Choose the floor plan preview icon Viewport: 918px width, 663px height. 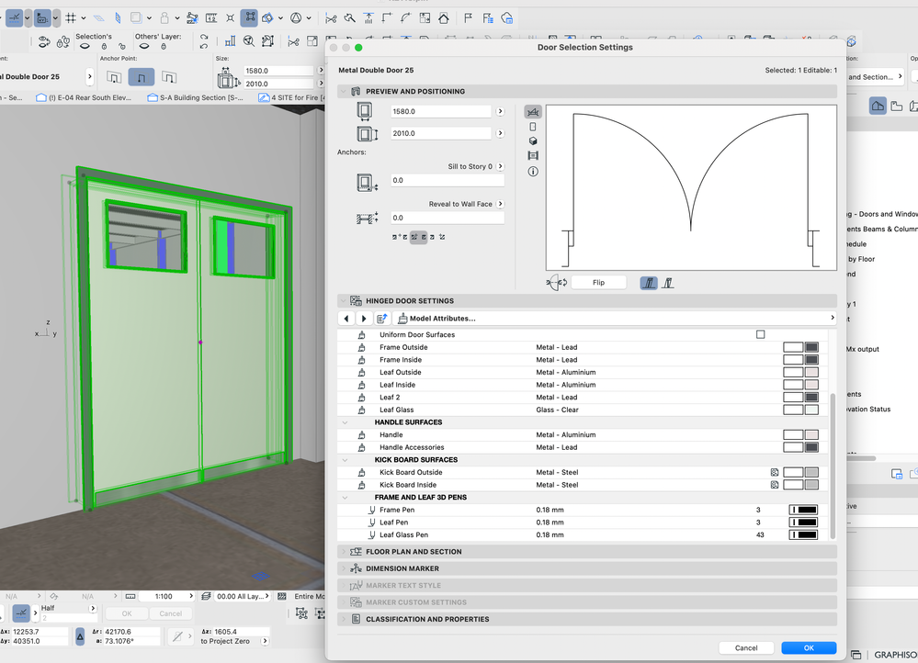533,111
